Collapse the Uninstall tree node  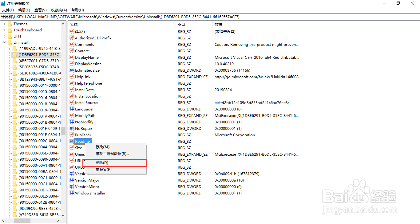pos(4,42)
